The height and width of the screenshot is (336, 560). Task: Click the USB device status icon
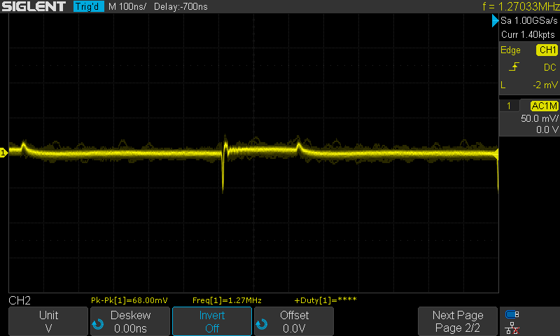tap(512, 314)
